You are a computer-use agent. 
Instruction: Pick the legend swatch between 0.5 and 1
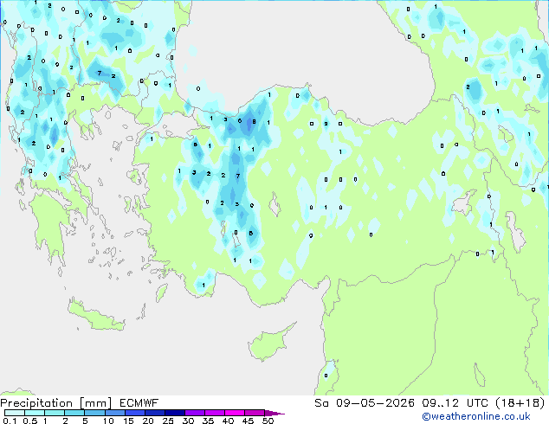(x=35, y=413)
